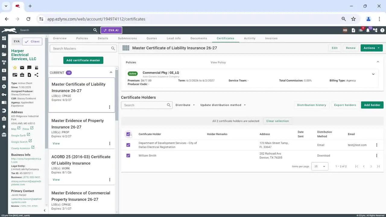
Task: Open the key icon in left rail
Action: pyautogui.click(x=4, y=95)
